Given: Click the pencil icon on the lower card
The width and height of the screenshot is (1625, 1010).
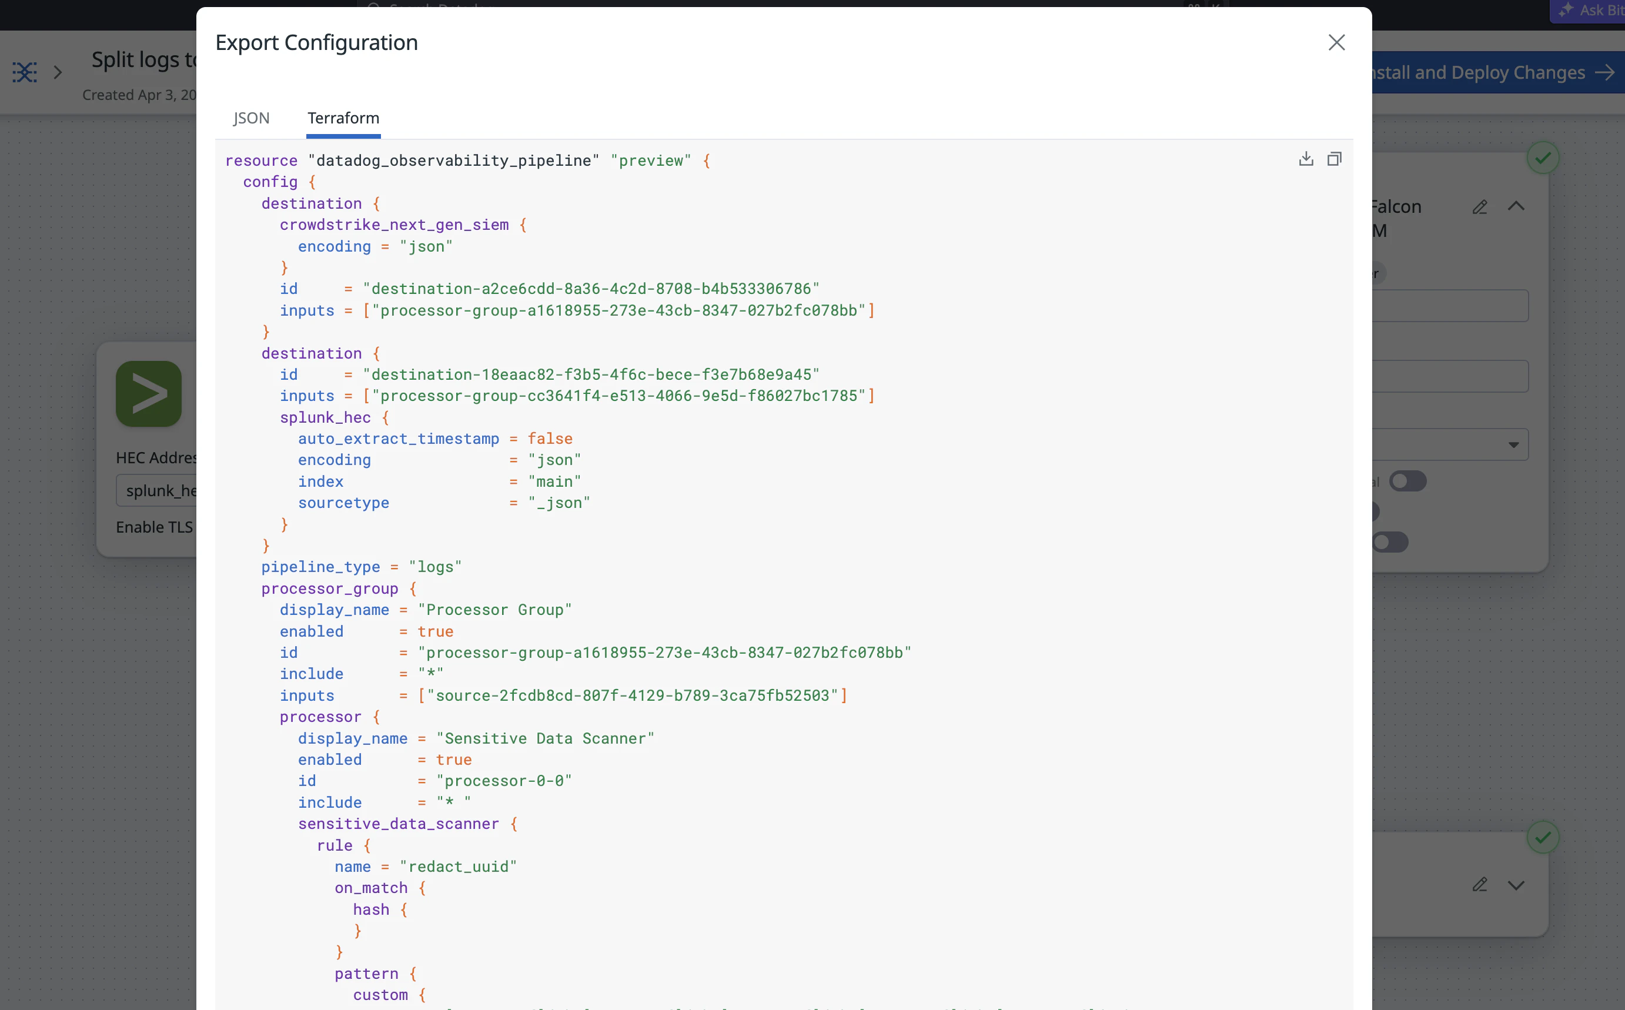Looking at the screenshot, I should coord(1479,884).
